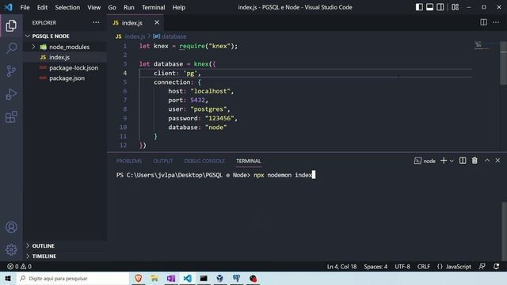The width and height of the screenshot is (507, 285).
Task: Close the terminal panel
Action: click(x=497, y=161)
